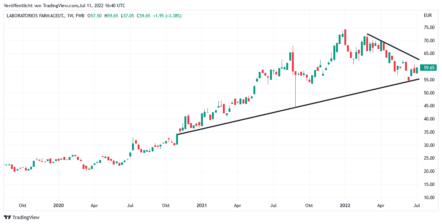Screen dimensions: 442x224
Task: Select the 1W interval label in legend
Action: 71,16
